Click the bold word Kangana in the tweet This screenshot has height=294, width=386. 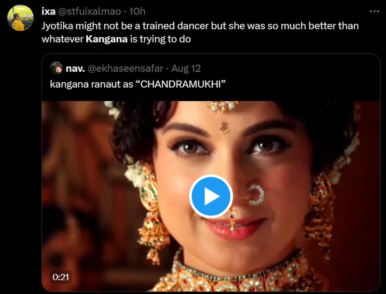[107, 39]
